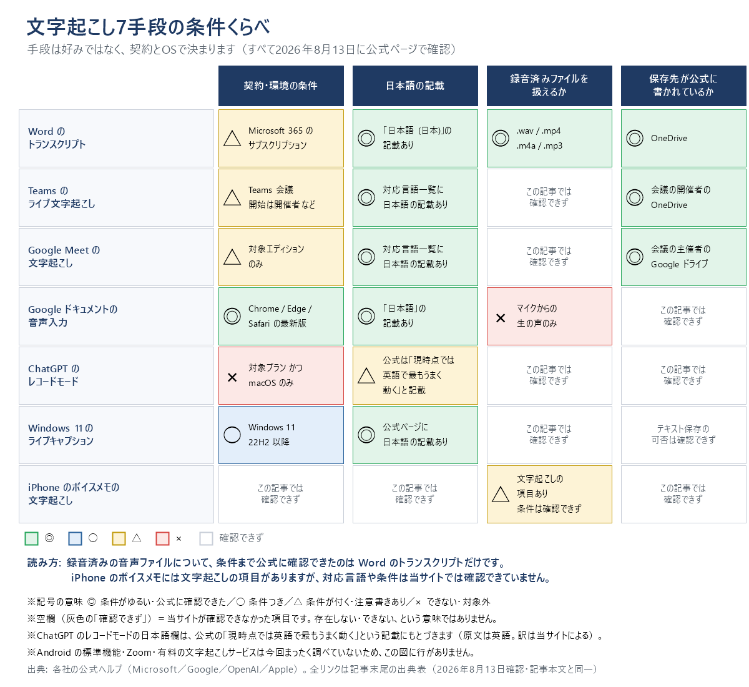This screenshot has width=749, height=687.
Task: Click the Windows 11 のライブキャプション row label
Action: 116,435
